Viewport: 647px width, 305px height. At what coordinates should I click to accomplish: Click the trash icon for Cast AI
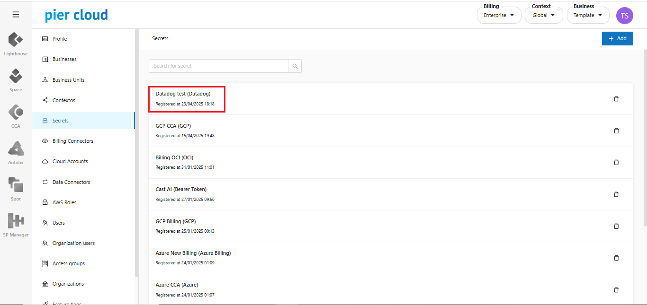pos(616,194)
